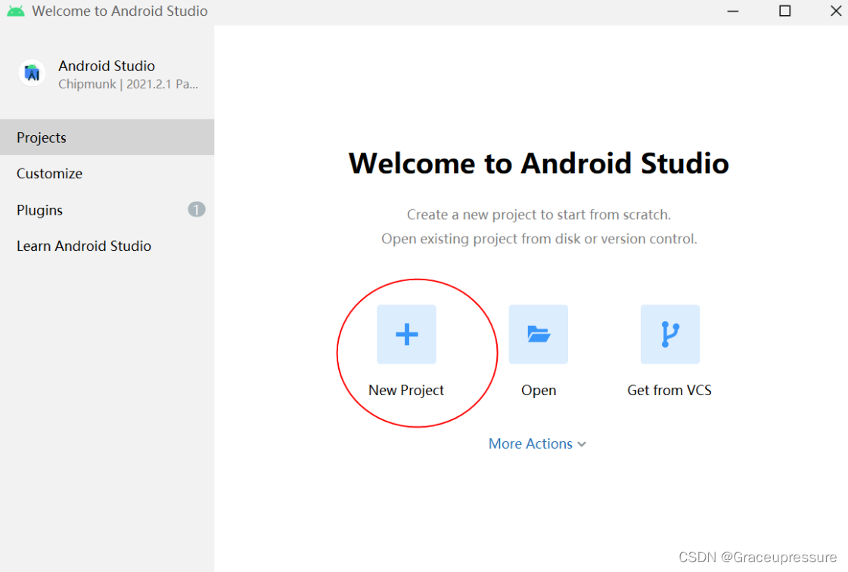Click the New Project plus icon
Image resolution: width=848 pixels, height=572 pixels.
click(406, 334)
